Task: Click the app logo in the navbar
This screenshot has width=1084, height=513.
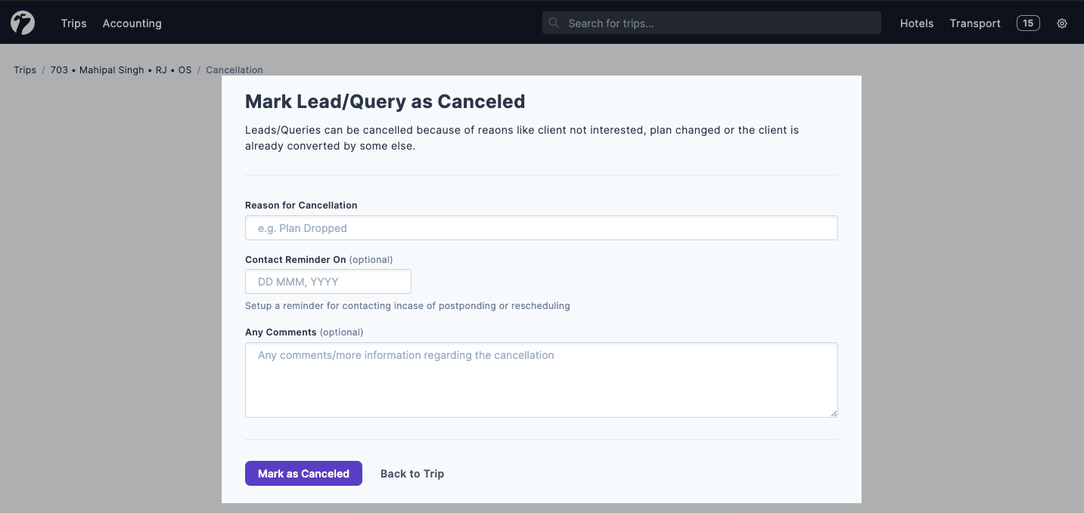Action: click(x=22, y=23)
